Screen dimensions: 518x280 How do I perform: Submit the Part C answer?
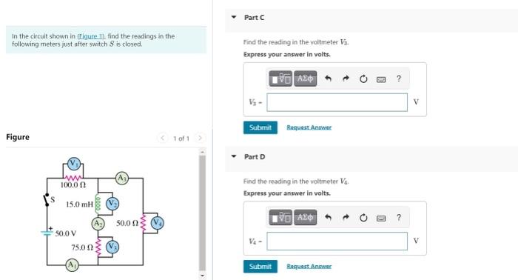[260, 127]
